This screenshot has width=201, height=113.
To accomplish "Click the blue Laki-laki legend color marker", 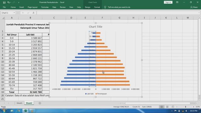I will [86, 94].
